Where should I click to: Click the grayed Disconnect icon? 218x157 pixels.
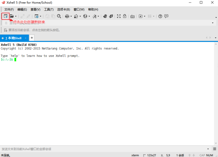pyautogui.click(x=28, y=16)
